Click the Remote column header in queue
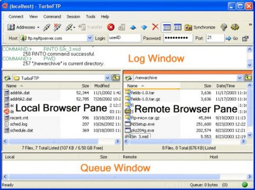 coord(130,157)
